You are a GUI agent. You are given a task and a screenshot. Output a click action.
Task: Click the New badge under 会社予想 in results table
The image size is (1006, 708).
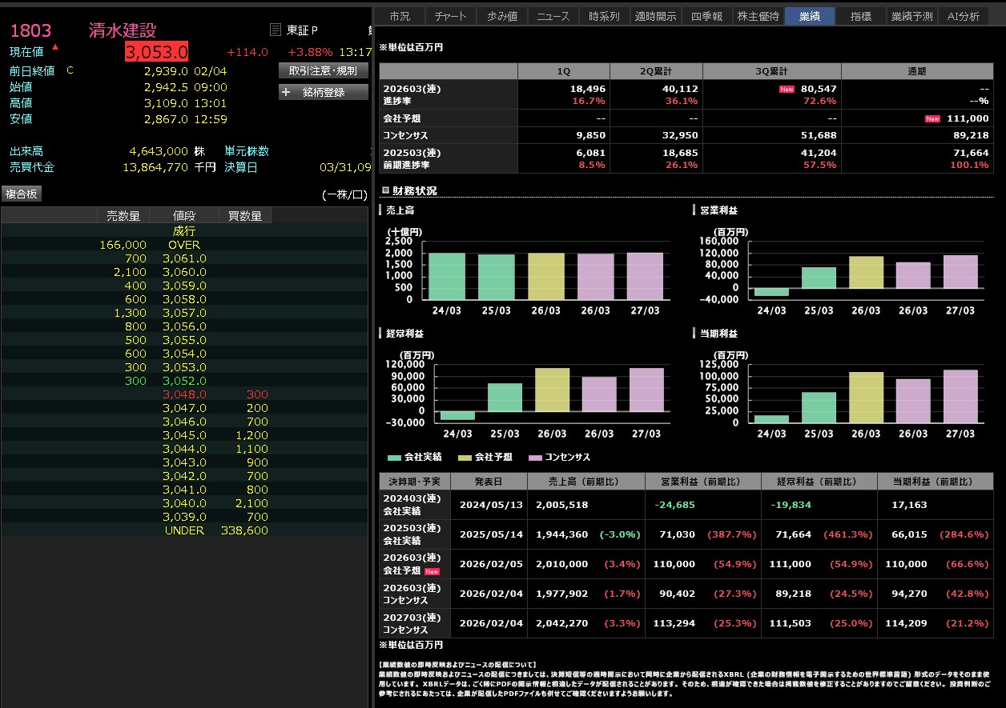coord(433,572)
